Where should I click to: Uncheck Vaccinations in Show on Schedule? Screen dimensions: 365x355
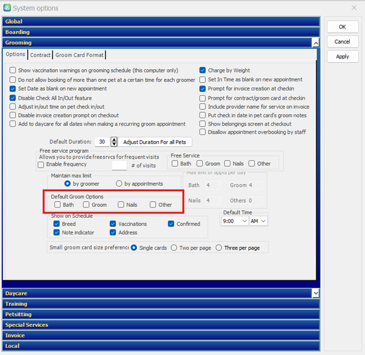tap(113, 224)
